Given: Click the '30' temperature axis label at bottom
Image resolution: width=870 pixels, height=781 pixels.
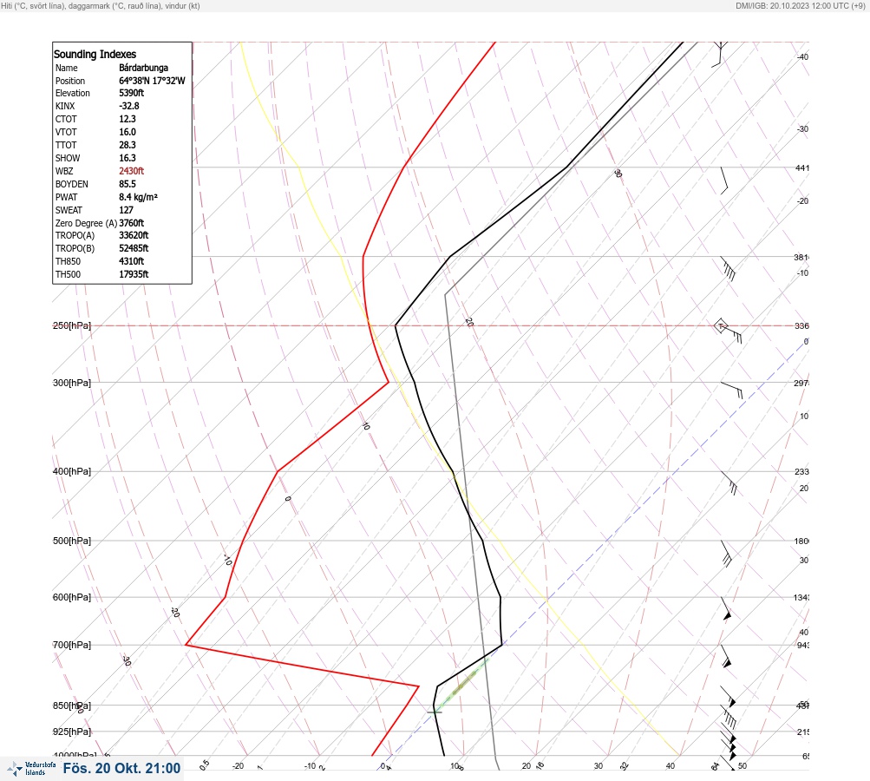Looking at the screenshot, I should coord(599,766).
